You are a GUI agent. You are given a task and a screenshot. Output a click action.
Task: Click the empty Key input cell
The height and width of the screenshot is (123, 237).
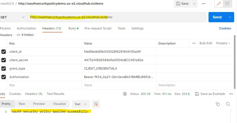point(44,85)
